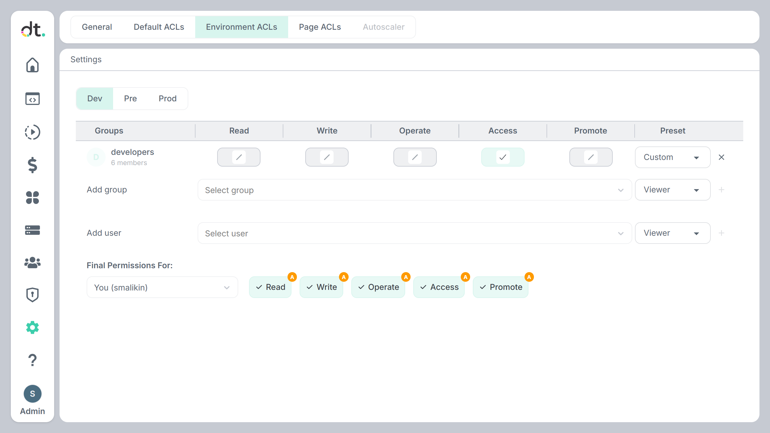Open the dollar sign billing icon
Screen dimensions: 770x433
click(32, 165)
